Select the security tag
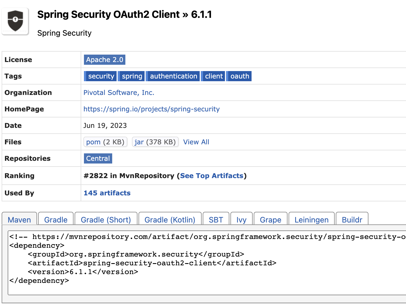Viewport: 406px width, 304px height. click(100, 76)
